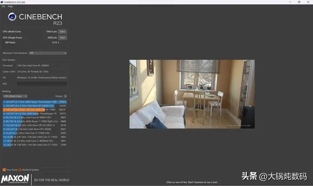The width and height of the screenshot is (313, 186).
Task: Click the Cinebench sphere logo icon
Action: click(12, 17)
